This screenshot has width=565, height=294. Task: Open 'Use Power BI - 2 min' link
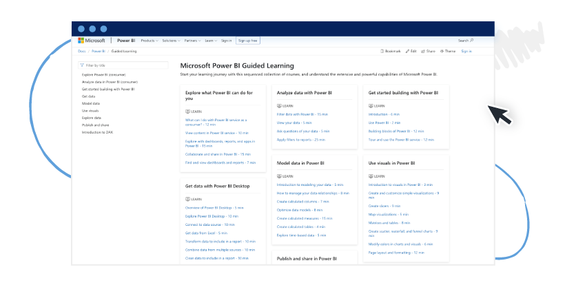(x=384, y=123)
